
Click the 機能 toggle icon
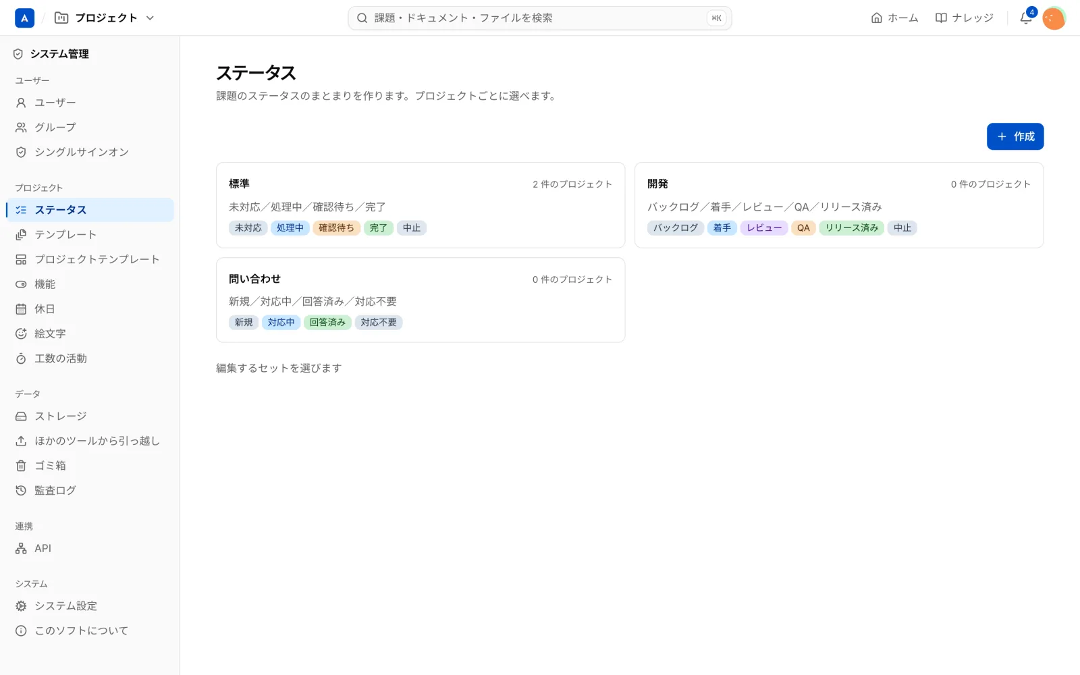click(21, 284)
